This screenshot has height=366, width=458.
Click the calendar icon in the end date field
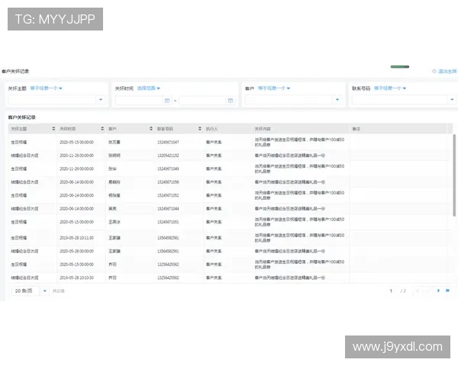[229, 100]
